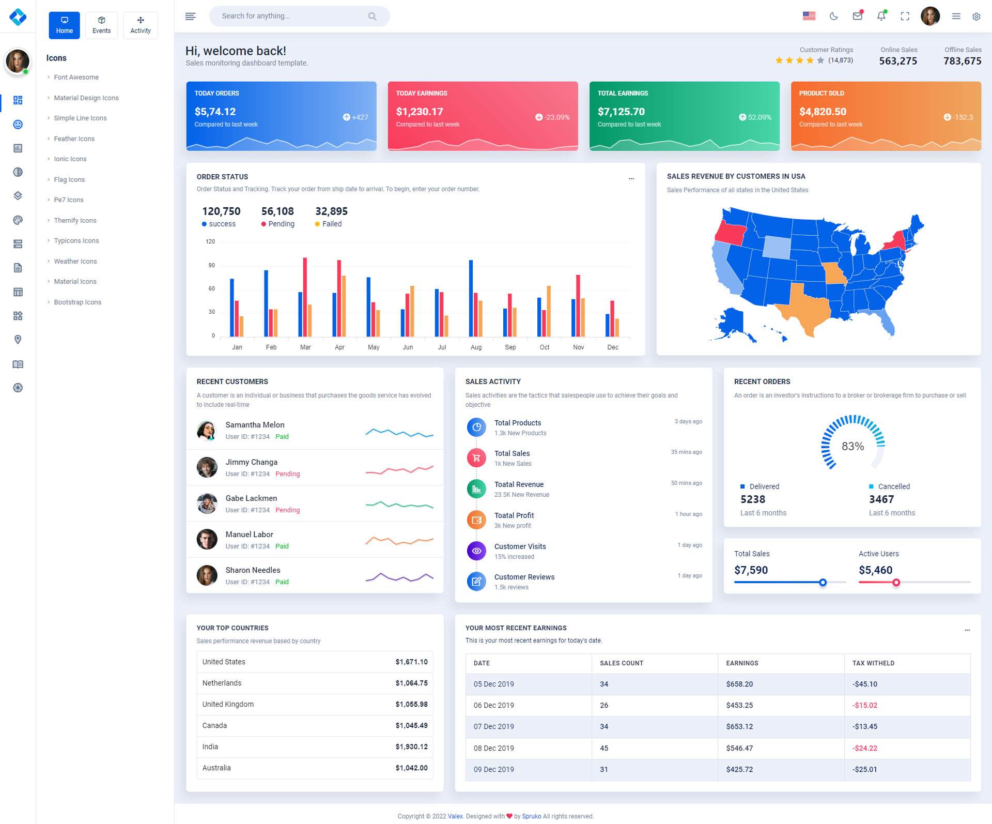Open the settings gear icon
The width and height of the screenshot is (992, 824).
click(976, 17)
